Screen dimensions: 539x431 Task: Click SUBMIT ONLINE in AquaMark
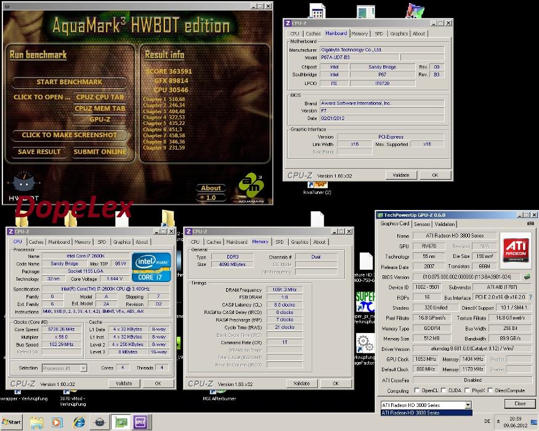click(100, 151)
